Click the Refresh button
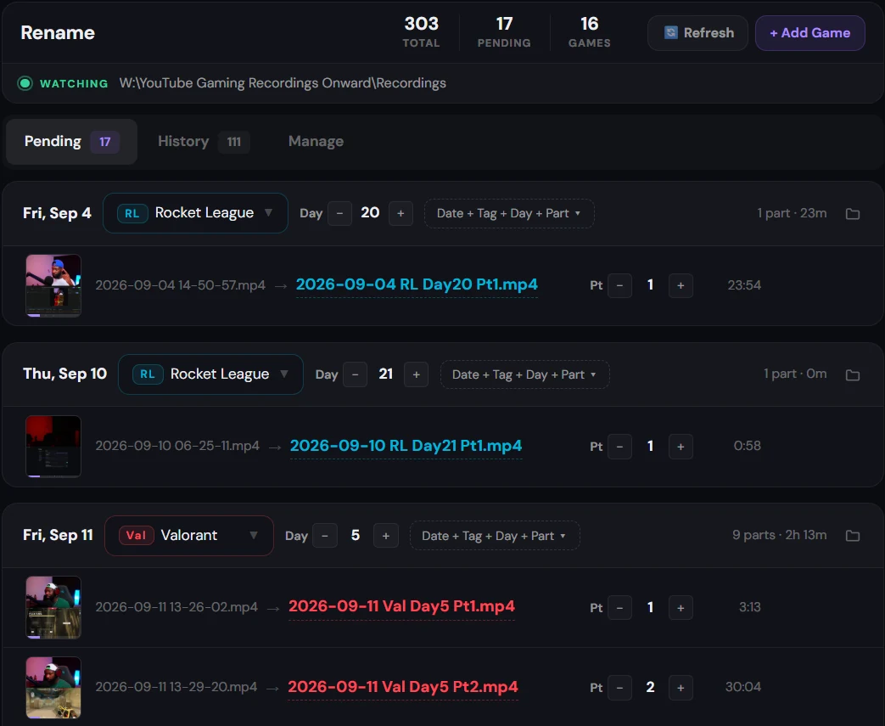885x726 pixels. pyautogui.click(x=697, y=33)
